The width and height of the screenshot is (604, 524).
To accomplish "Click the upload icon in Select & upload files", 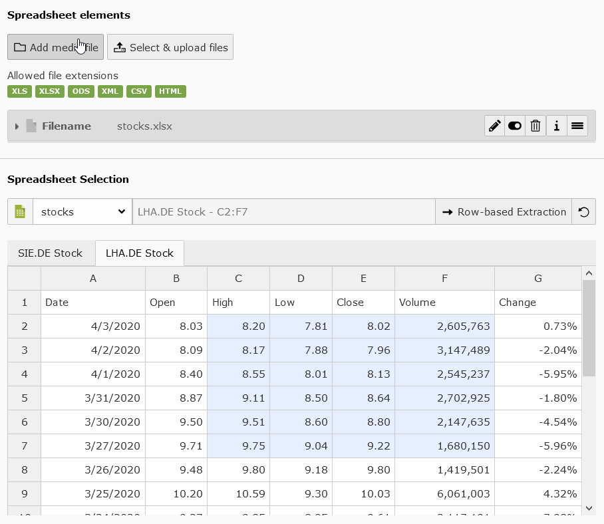I will point(120,47).
